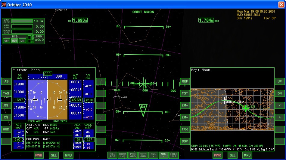Viewport: 286px width, 160px height.
Task: Click the acceleration readout -0.00
Action: [x=17, y=140]
